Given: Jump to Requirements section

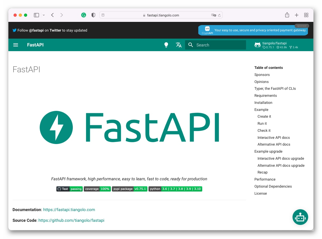Looking at the screenshot, I should (x=266, y=95).
